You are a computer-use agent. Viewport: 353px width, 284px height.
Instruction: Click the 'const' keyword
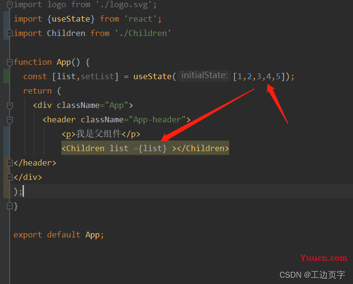[35, 77]
